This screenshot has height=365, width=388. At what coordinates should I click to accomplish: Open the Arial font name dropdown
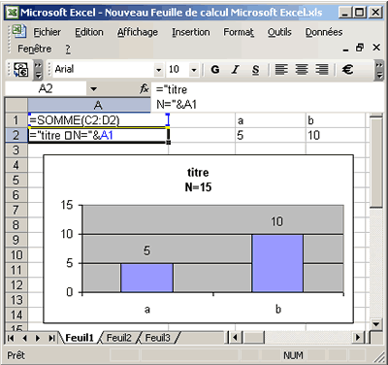(x=158, y=70)
